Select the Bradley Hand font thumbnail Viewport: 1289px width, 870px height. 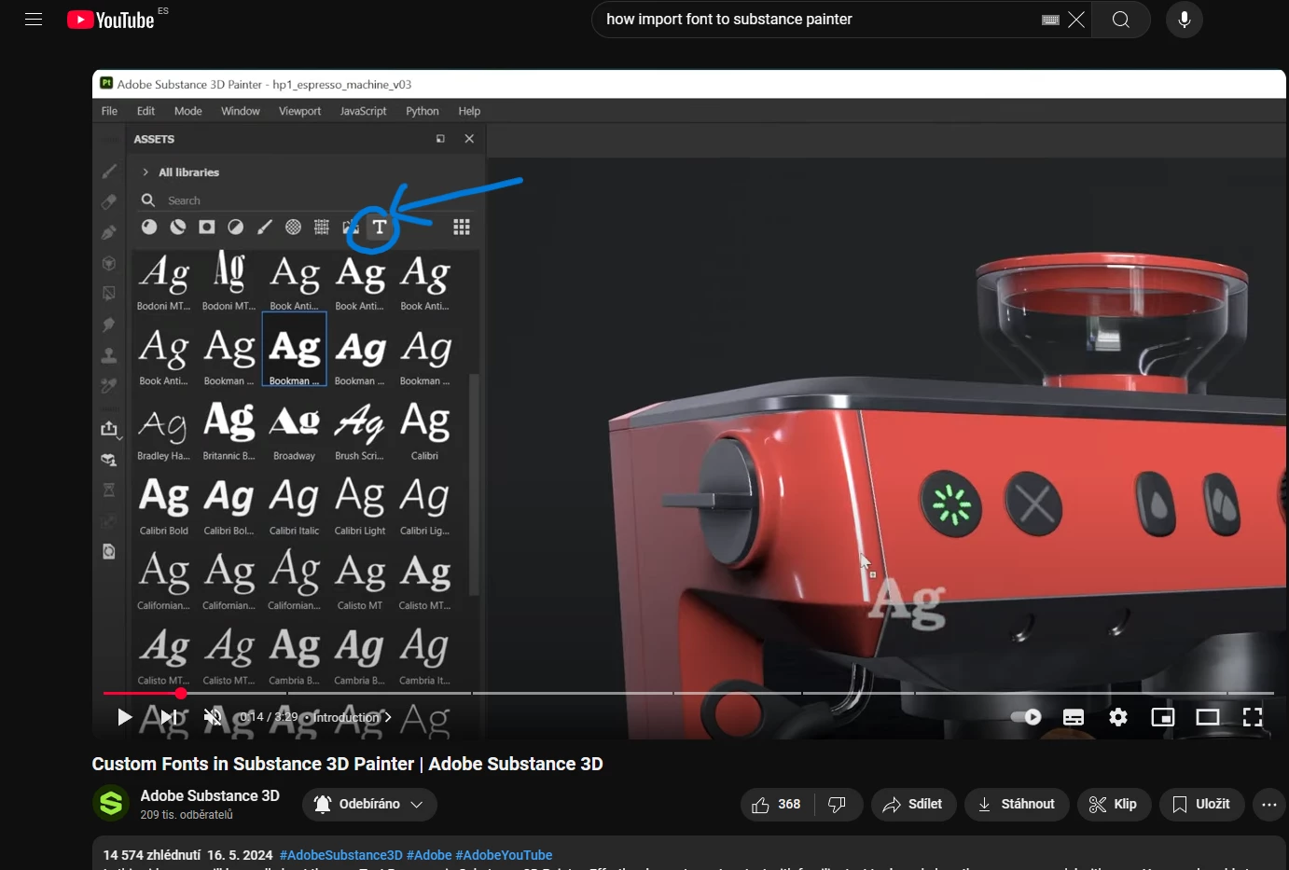pos(164,429)
